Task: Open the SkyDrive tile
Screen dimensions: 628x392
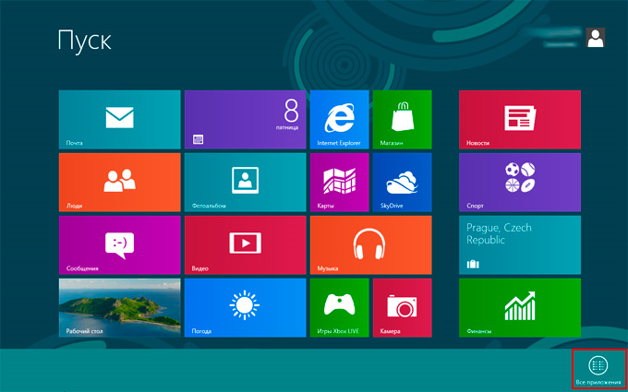Action: pos(402,183)
